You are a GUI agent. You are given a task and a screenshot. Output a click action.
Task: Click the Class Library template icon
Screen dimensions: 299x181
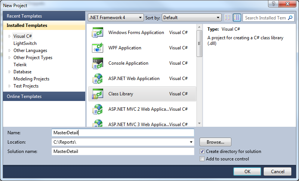[98, 94]
